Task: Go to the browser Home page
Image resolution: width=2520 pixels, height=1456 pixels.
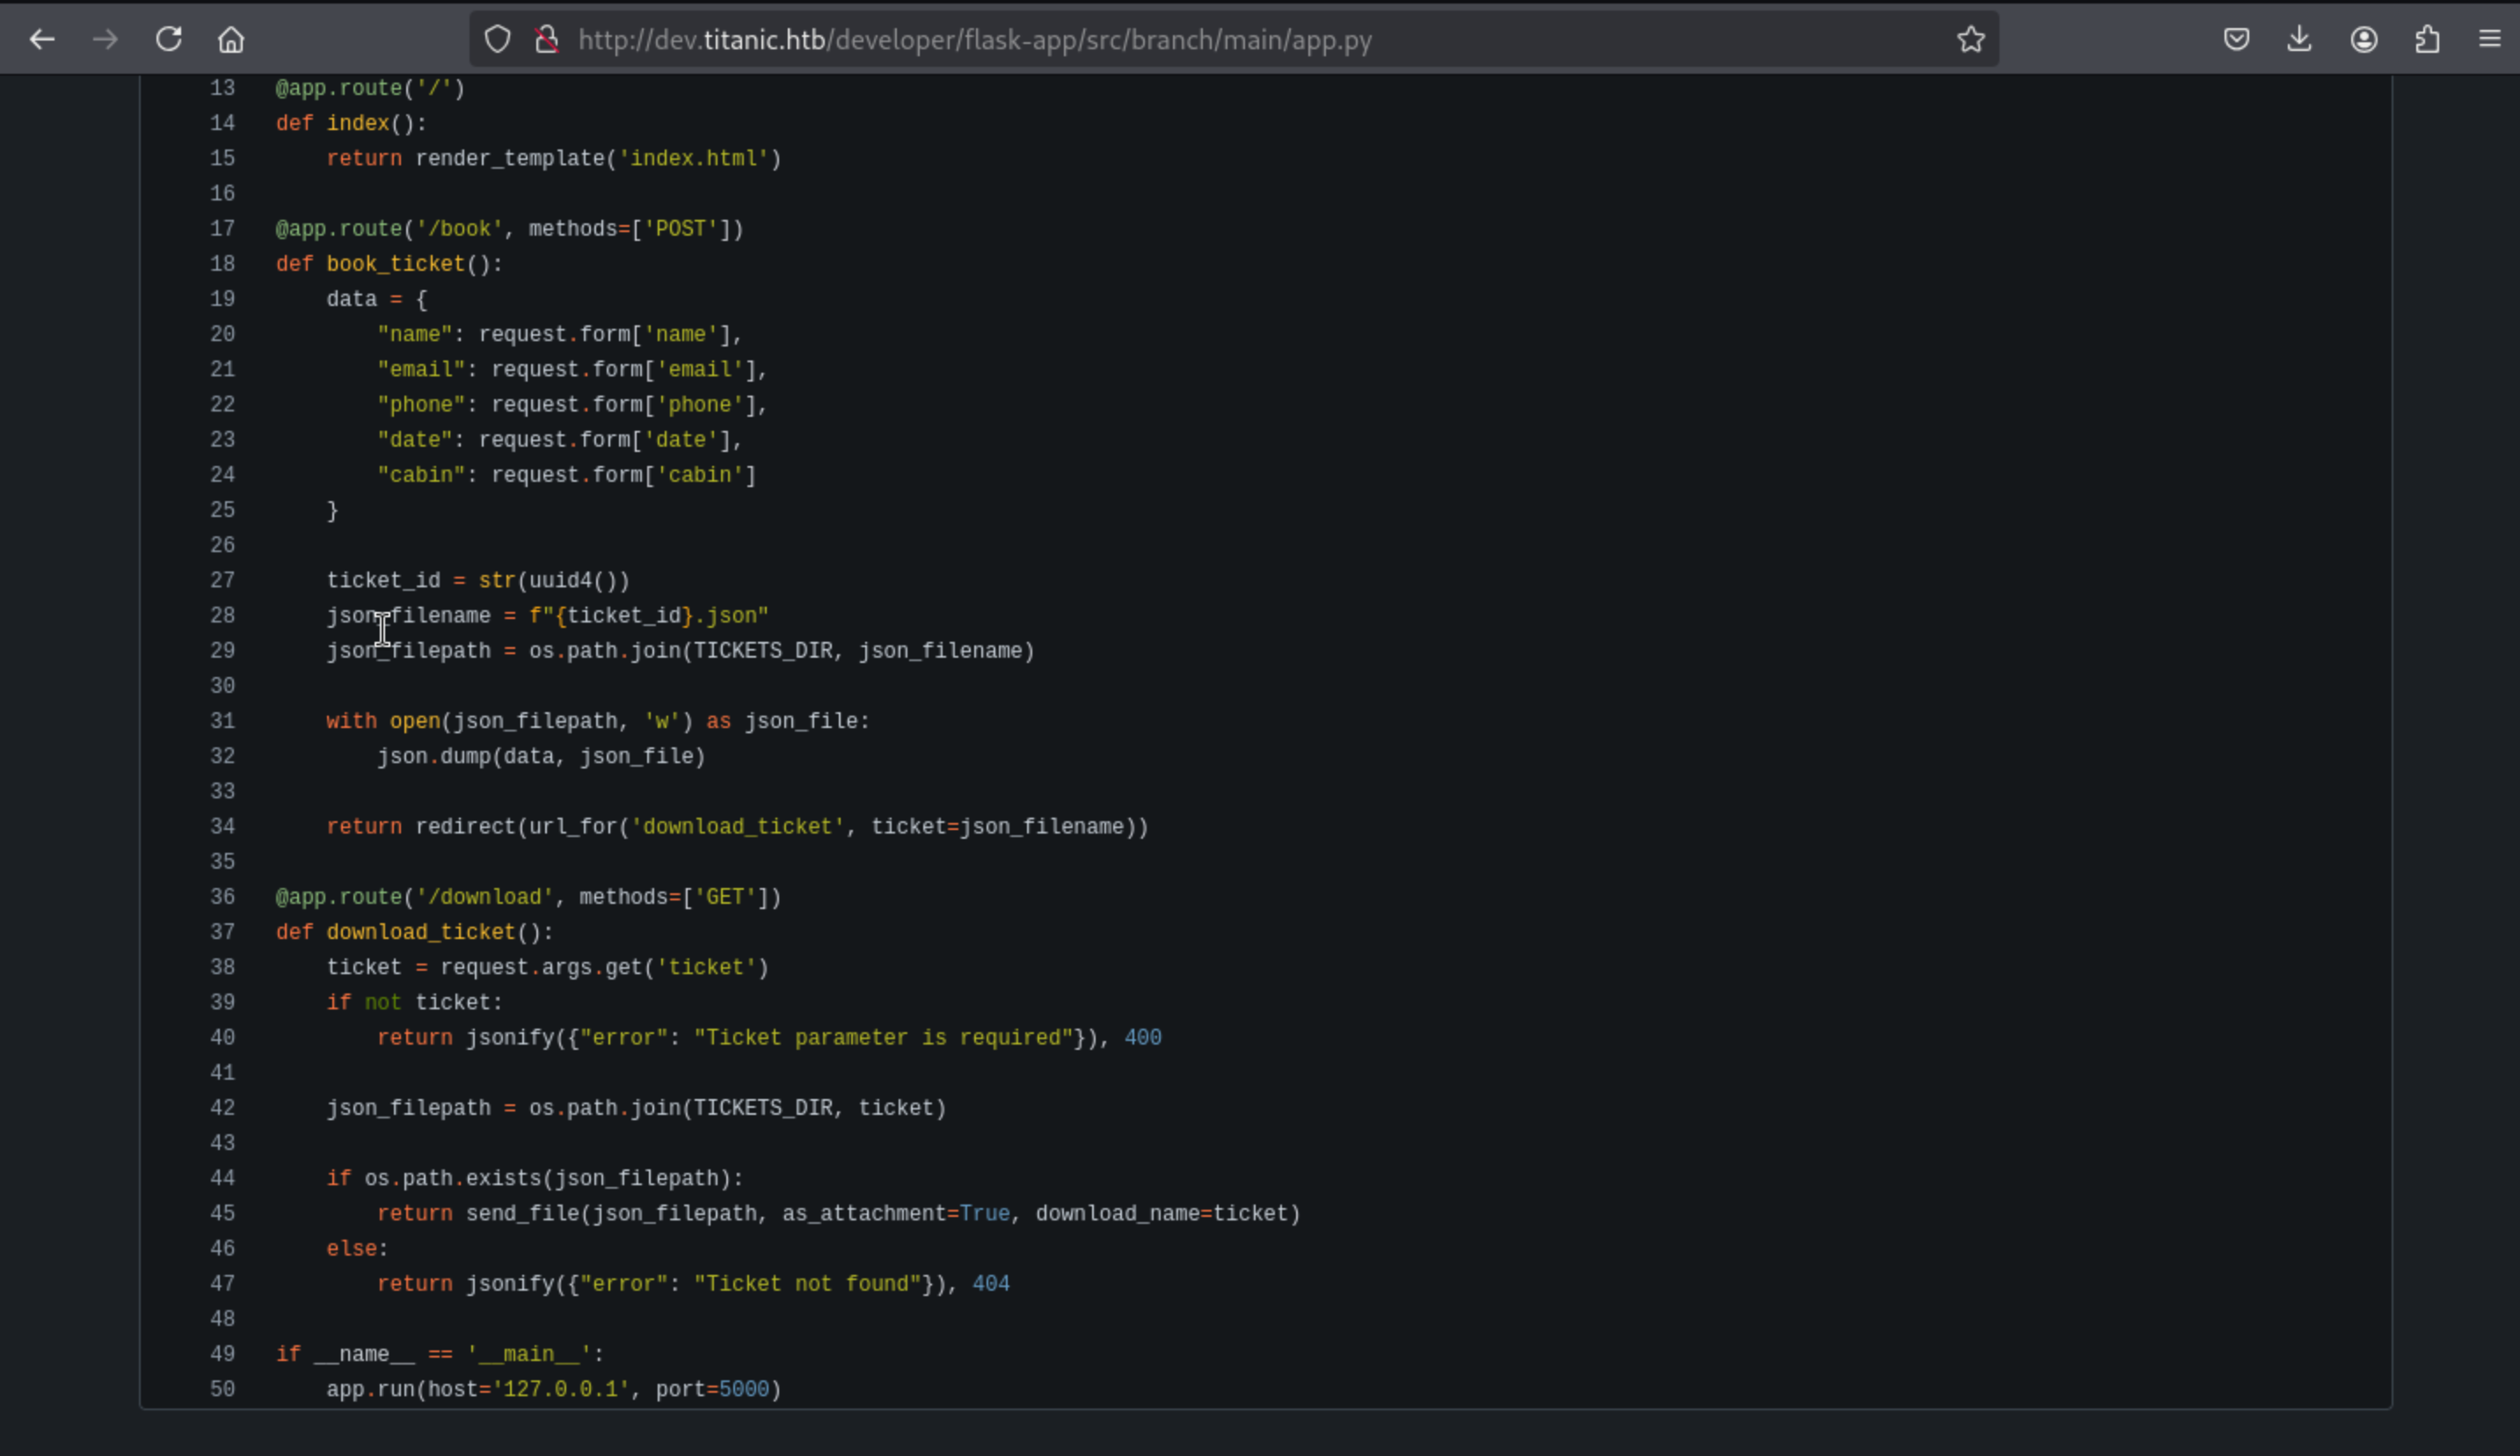Action: (x=231, y=40)
